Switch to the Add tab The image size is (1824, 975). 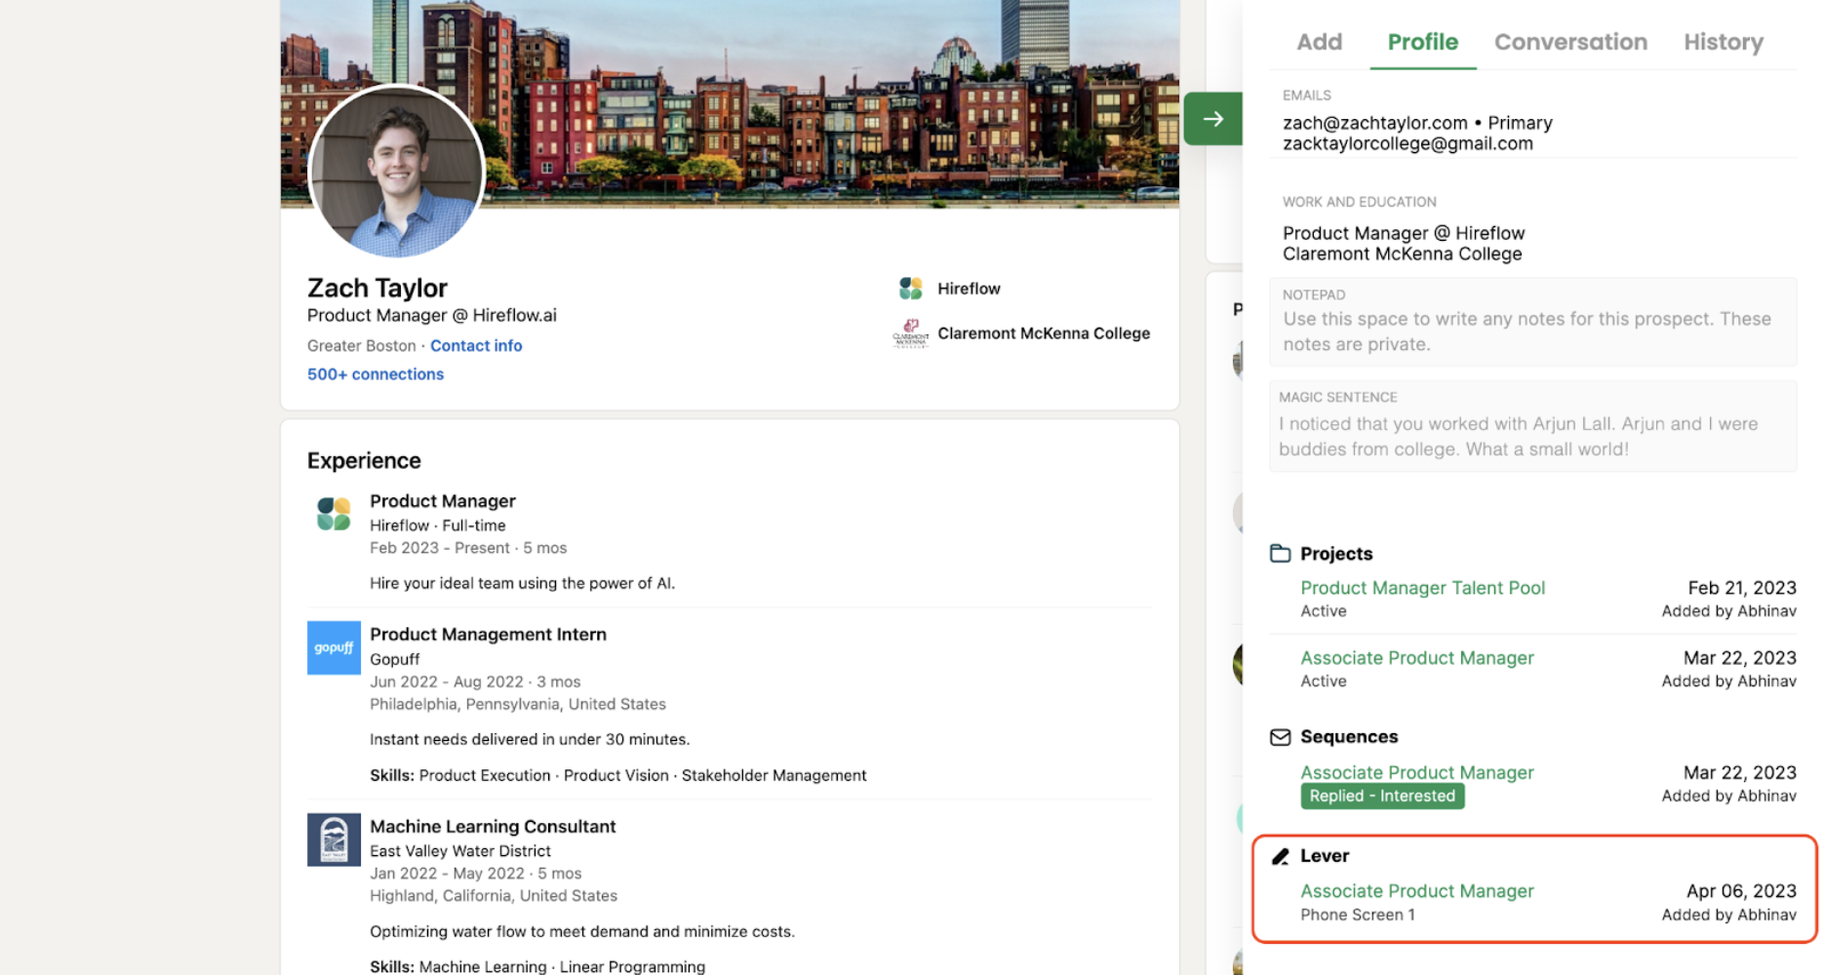1319,42
